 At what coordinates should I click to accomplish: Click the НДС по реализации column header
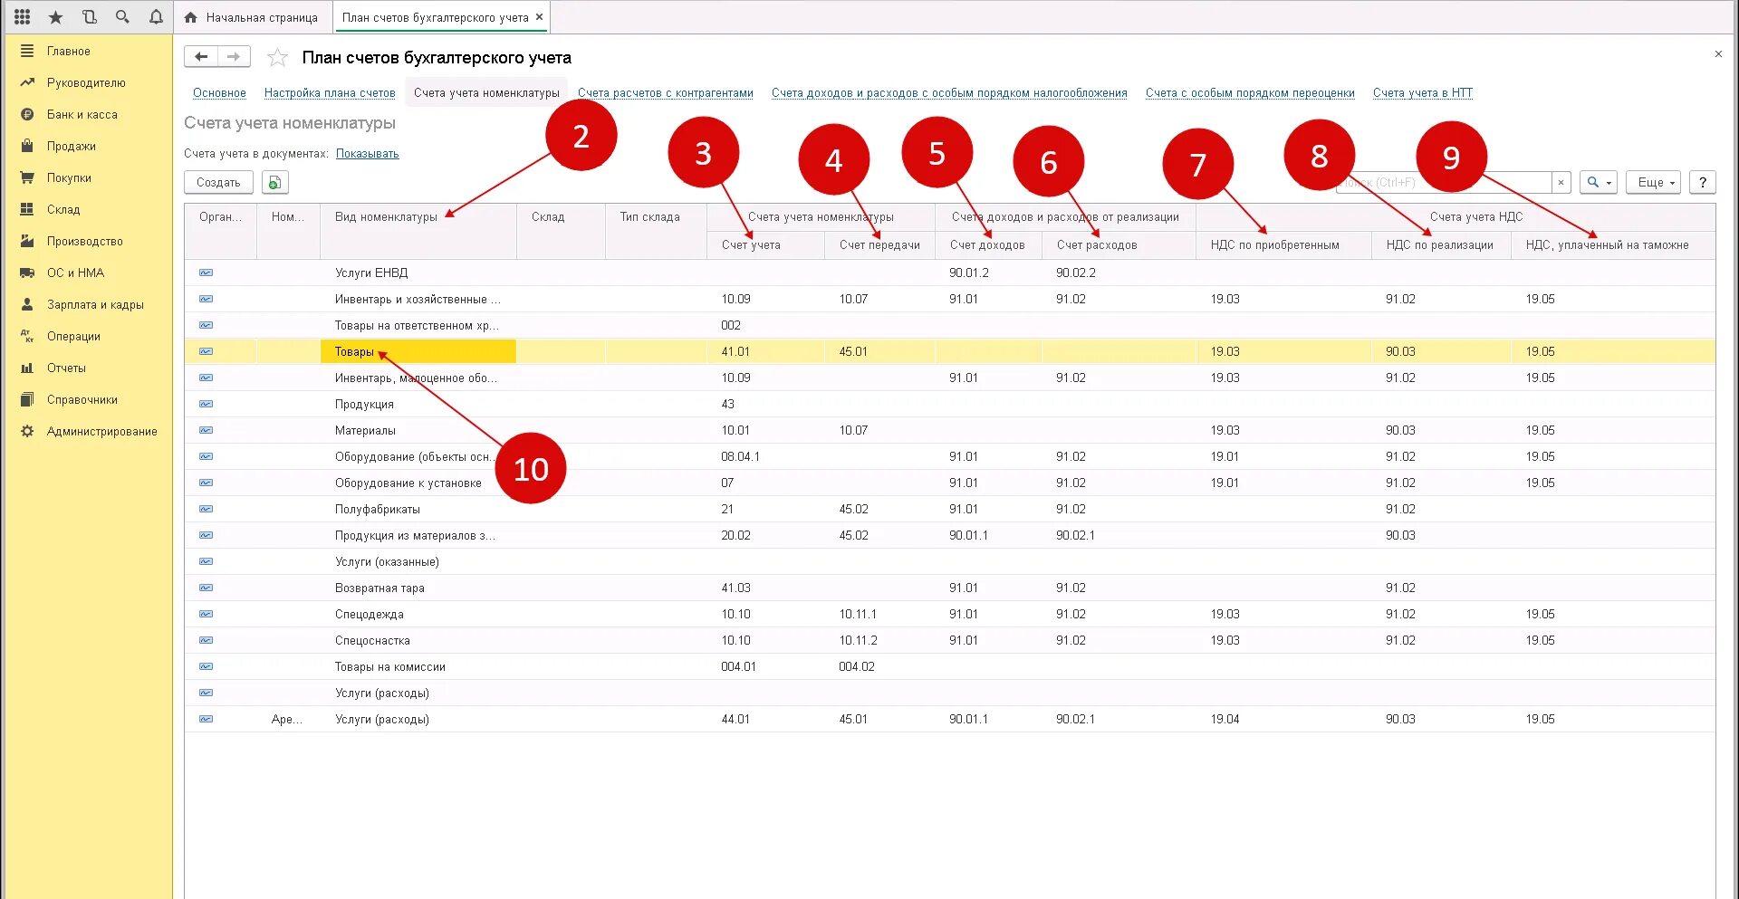coord(1439,245)
